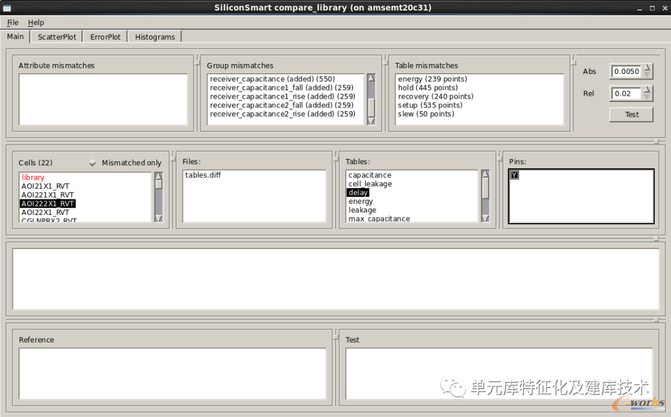
Task: Select the red library entry in Cells
Action: (33, 178)
